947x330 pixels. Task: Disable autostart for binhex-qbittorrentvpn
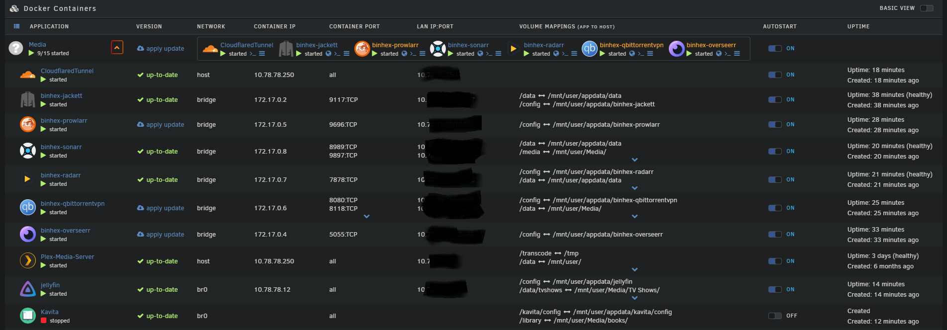(775, 208)
